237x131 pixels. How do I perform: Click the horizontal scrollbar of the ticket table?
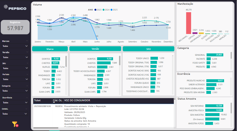coord(46,128)
